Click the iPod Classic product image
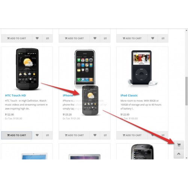The image size is (188, 188). 143,68
